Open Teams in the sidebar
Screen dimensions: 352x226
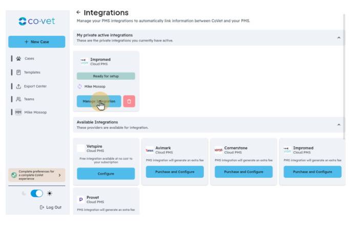point(29,99)
